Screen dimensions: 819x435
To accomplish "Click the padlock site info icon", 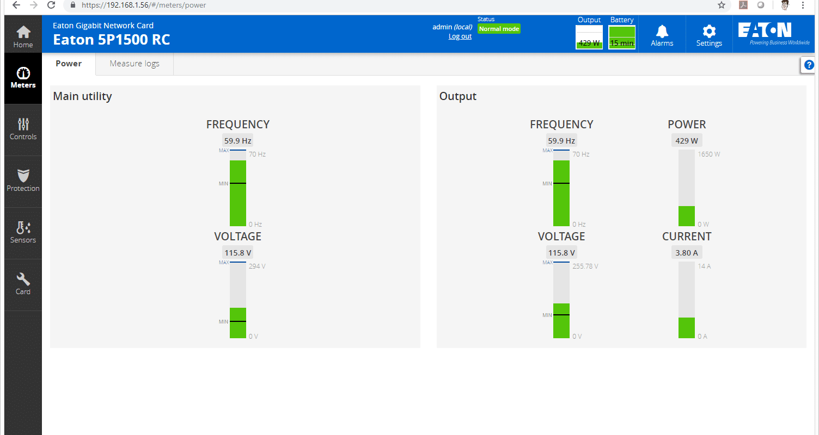I will click(73, 5).
